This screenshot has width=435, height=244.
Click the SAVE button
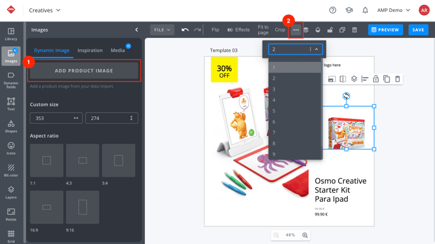418,30
